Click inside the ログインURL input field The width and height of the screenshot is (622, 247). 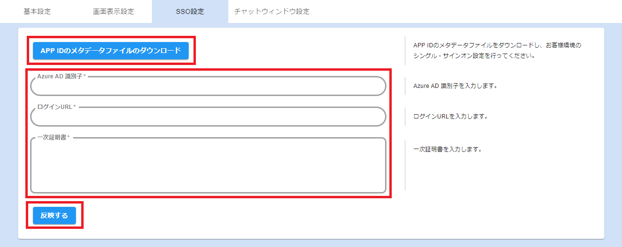click(208, 118)
